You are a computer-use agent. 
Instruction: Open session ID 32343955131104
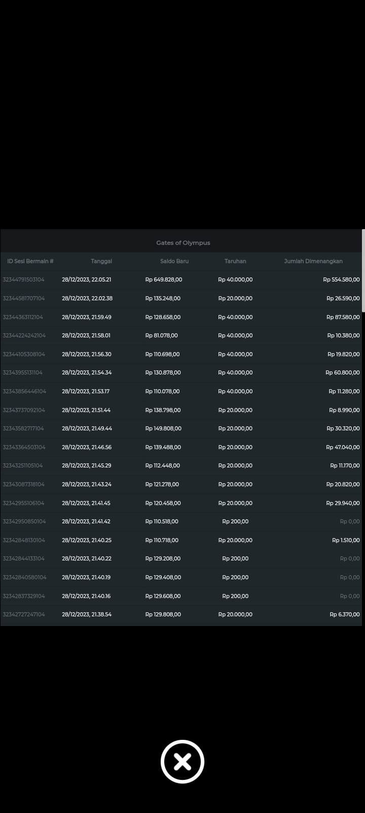click(x=22, y=372)
